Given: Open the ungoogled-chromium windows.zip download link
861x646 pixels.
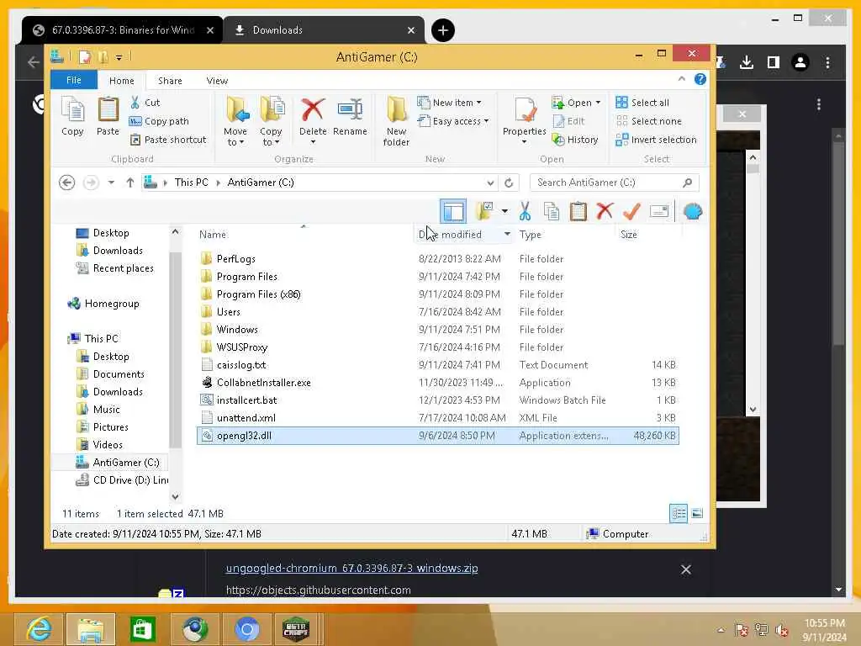Looking at the screenshot, I should click(352, 569).
